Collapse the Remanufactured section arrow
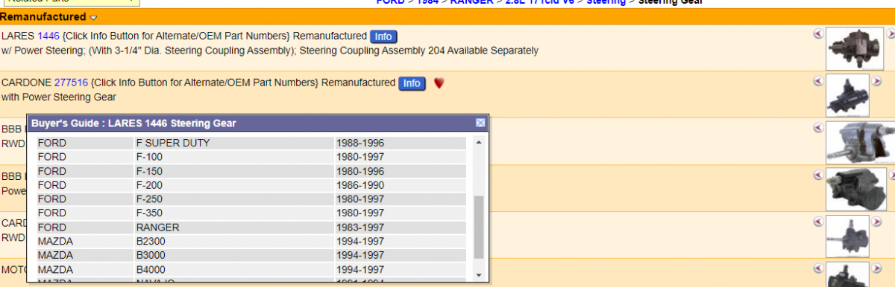 93,17
